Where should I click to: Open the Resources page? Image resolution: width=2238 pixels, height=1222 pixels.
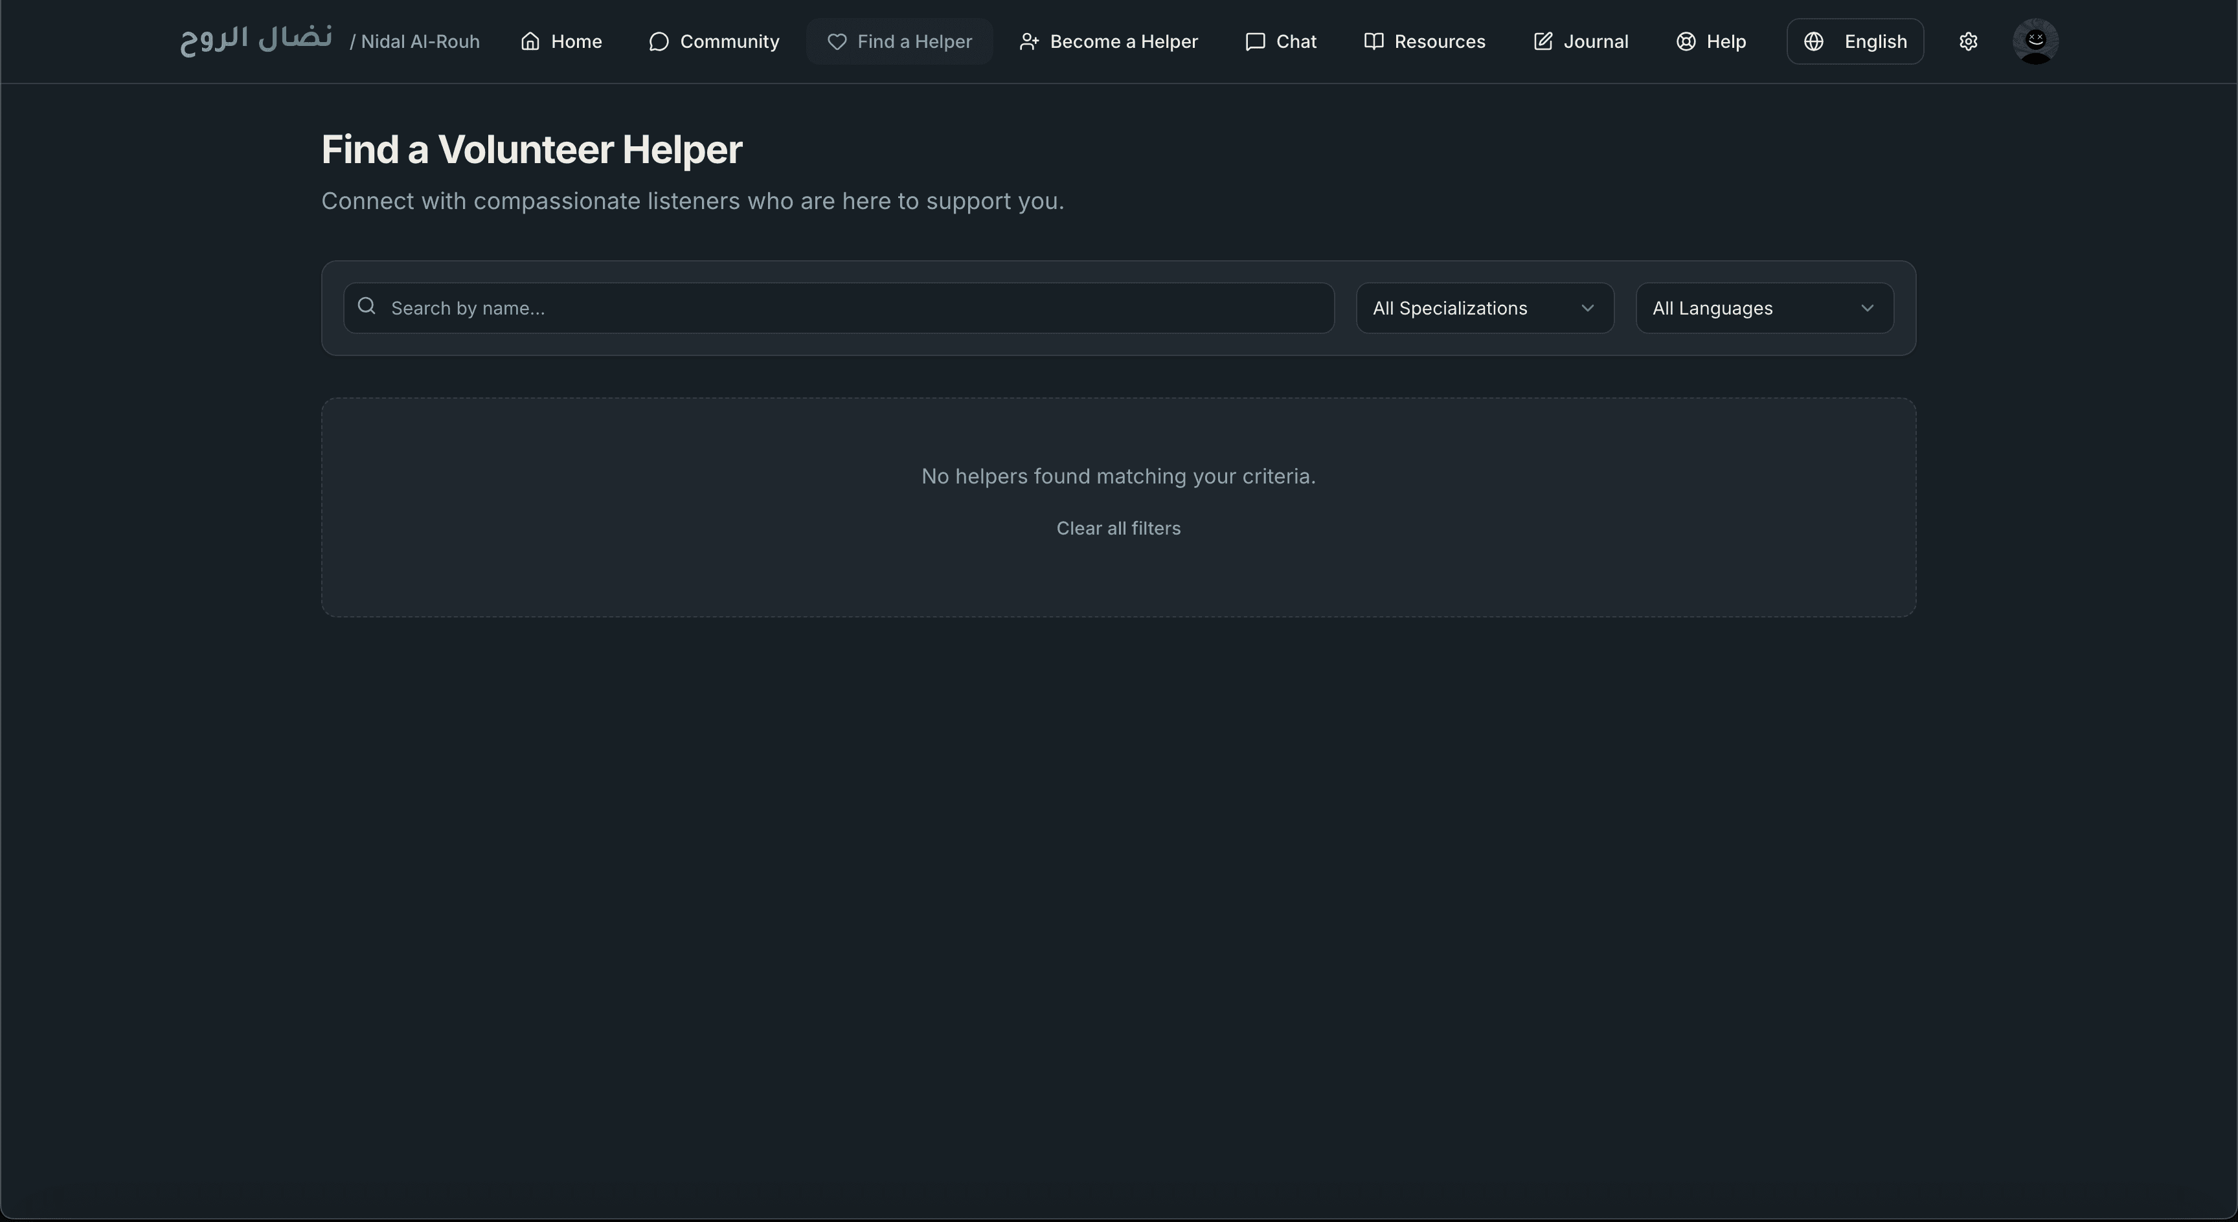coord(1425,41)
